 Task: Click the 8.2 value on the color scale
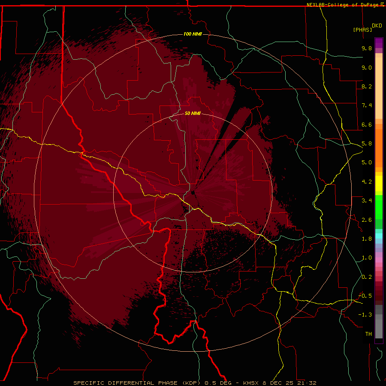[x=367, y=86]
